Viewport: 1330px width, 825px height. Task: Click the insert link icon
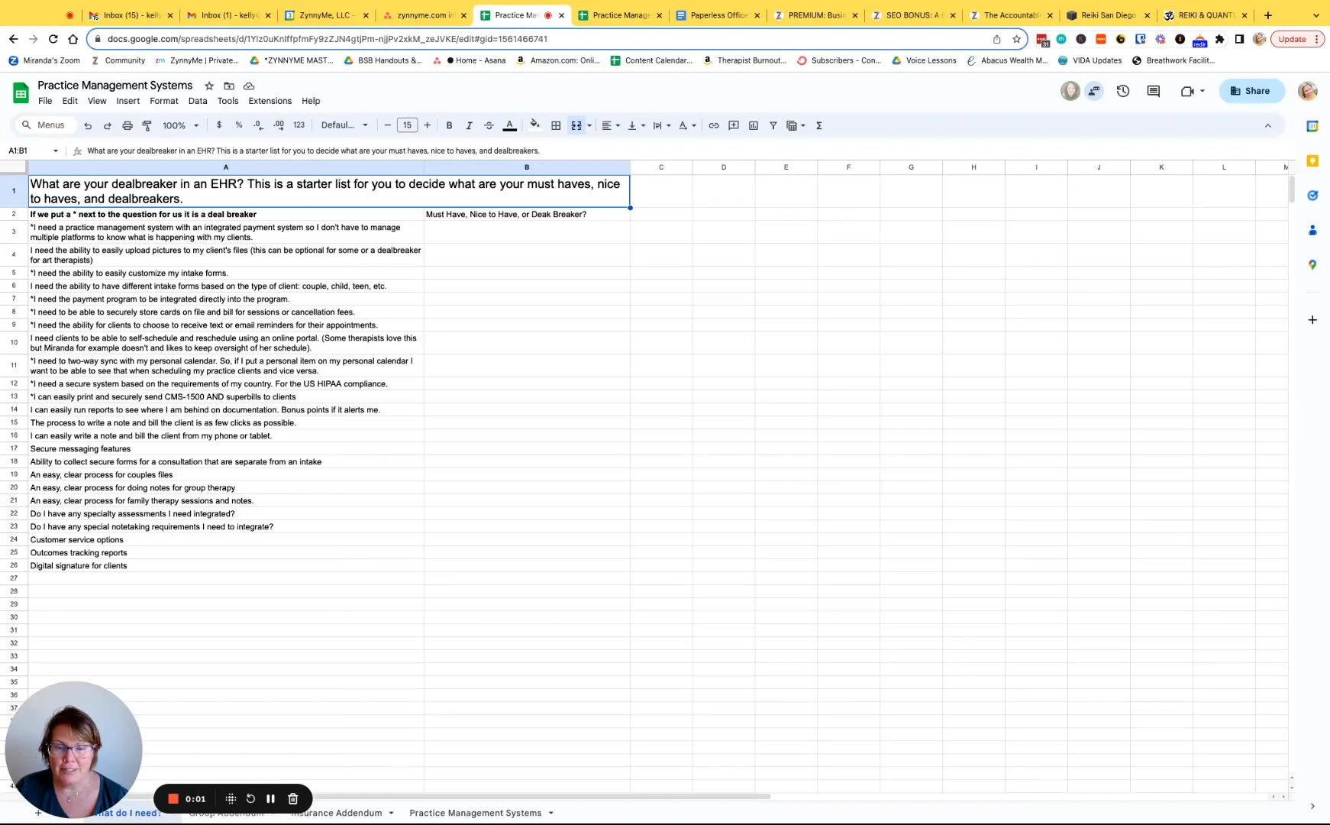tap(713, 125)
